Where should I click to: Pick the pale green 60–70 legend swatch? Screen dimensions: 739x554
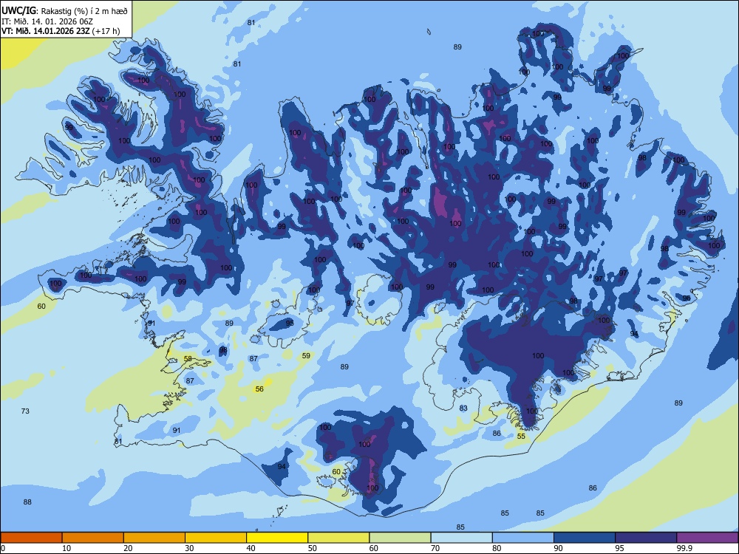pos(400,538)
